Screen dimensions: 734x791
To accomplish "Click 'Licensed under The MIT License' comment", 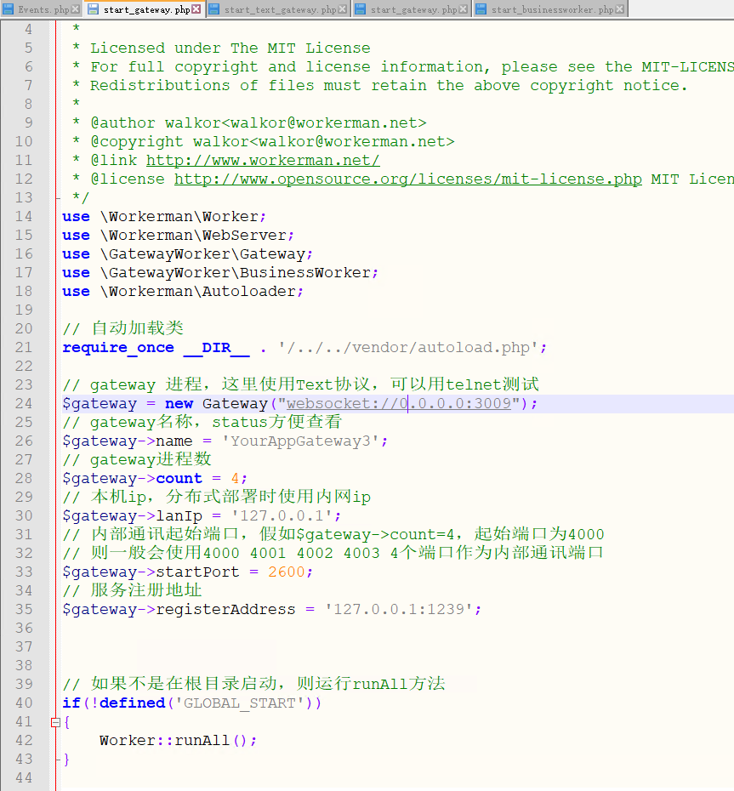I will [x=230, y=48].
